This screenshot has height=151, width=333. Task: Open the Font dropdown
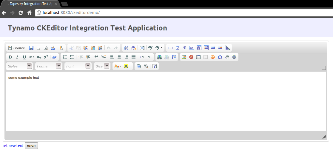[78, 66]
